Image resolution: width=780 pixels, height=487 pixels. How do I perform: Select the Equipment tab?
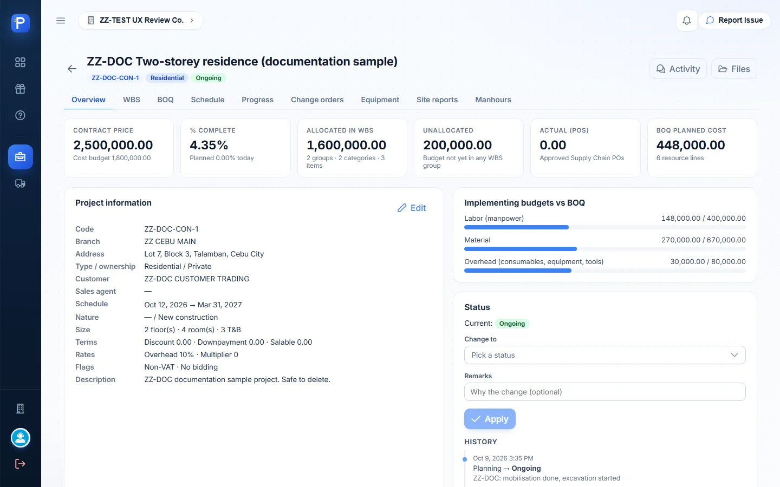pyautogui.click(x=380, y=100)
